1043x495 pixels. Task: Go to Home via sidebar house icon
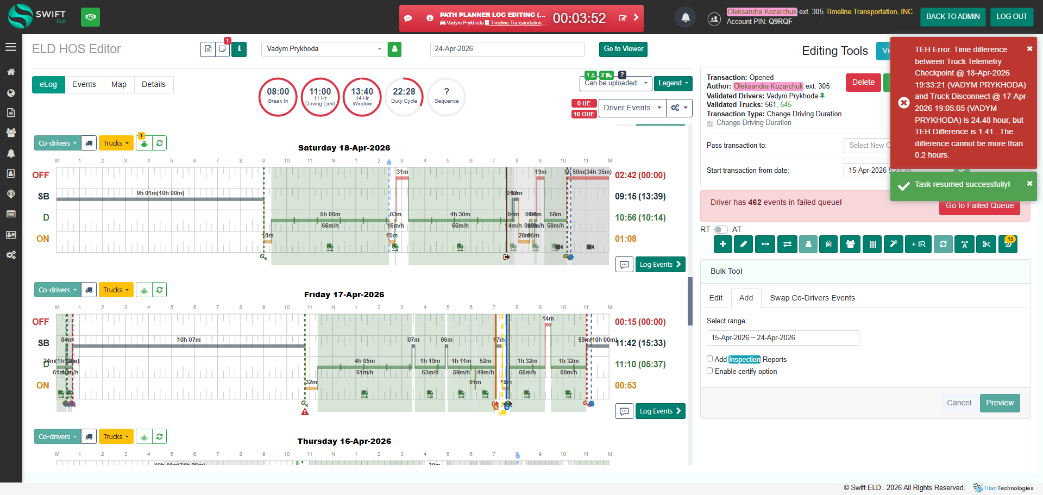coord(11,72)
